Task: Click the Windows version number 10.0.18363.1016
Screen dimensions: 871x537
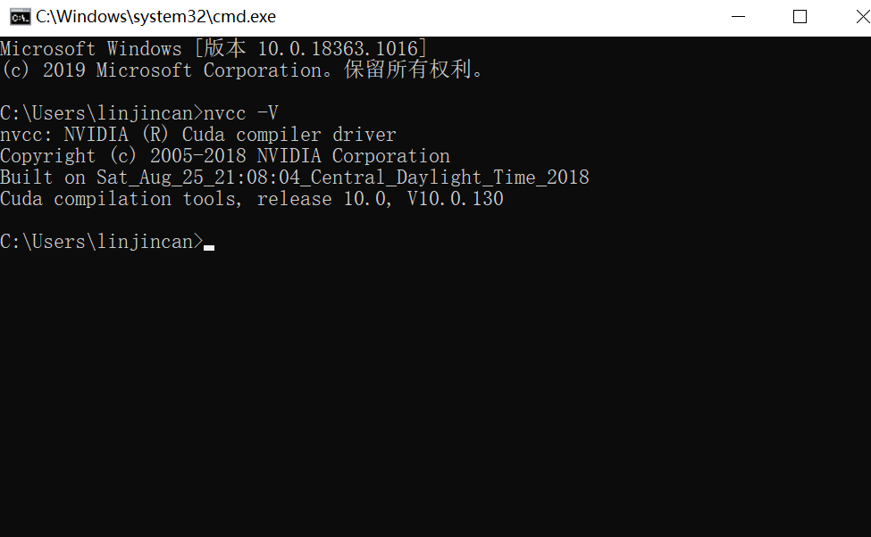Action: (x=338, y=49)
